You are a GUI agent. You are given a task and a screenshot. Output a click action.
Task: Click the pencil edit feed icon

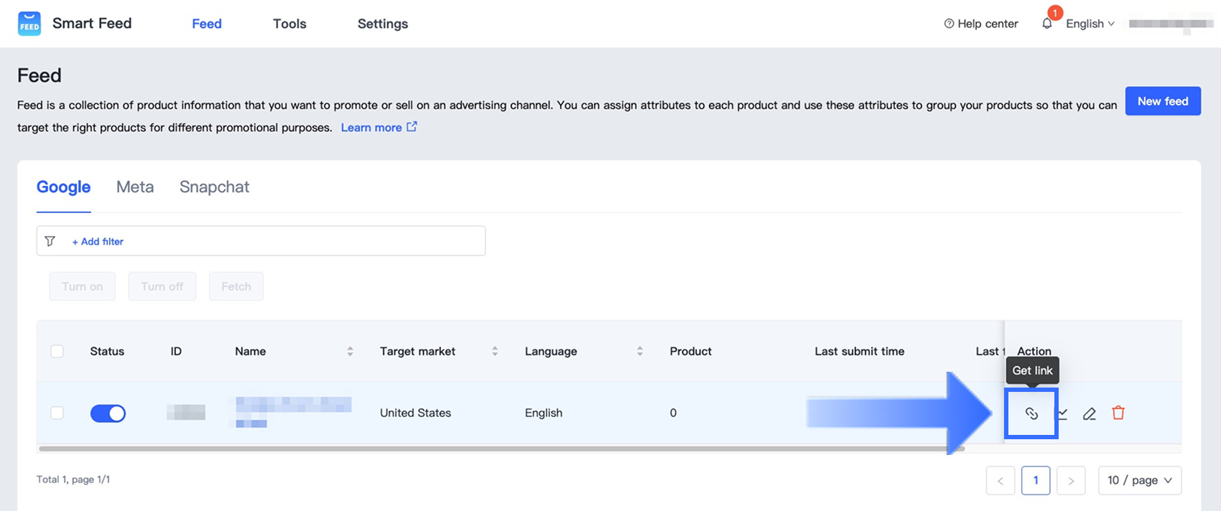(x=1090, y=413)
